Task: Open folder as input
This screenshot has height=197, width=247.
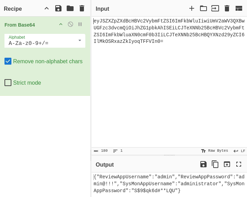Action: click(203, 8)
